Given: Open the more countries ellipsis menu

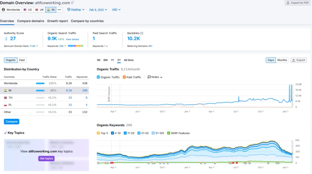Looking at the screenshot, I should pos(59,9).
